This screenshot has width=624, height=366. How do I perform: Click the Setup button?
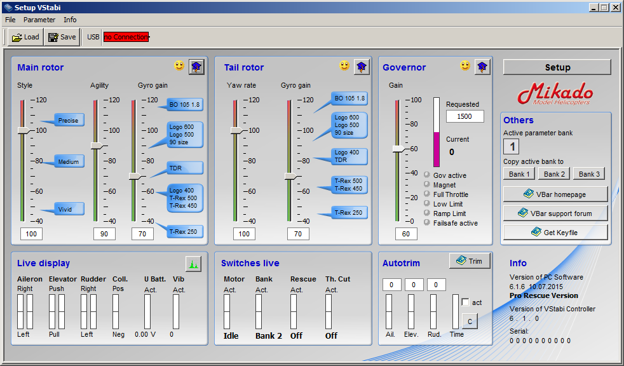(x=557, y=67)
